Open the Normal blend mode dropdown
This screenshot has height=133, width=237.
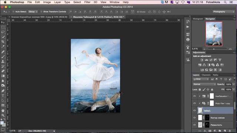[204, 84]
